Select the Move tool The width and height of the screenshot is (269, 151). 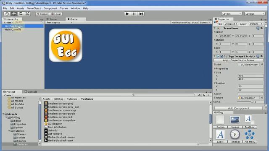point(14,14)
